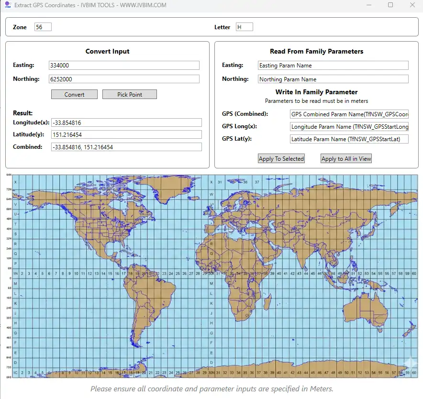Focus the Zone number field
Image resolution: width=423 pixels, height=399 pixels.
[43, 27]
